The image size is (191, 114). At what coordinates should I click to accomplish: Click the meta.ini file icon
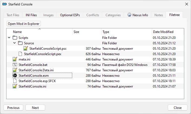pos(15,59)
